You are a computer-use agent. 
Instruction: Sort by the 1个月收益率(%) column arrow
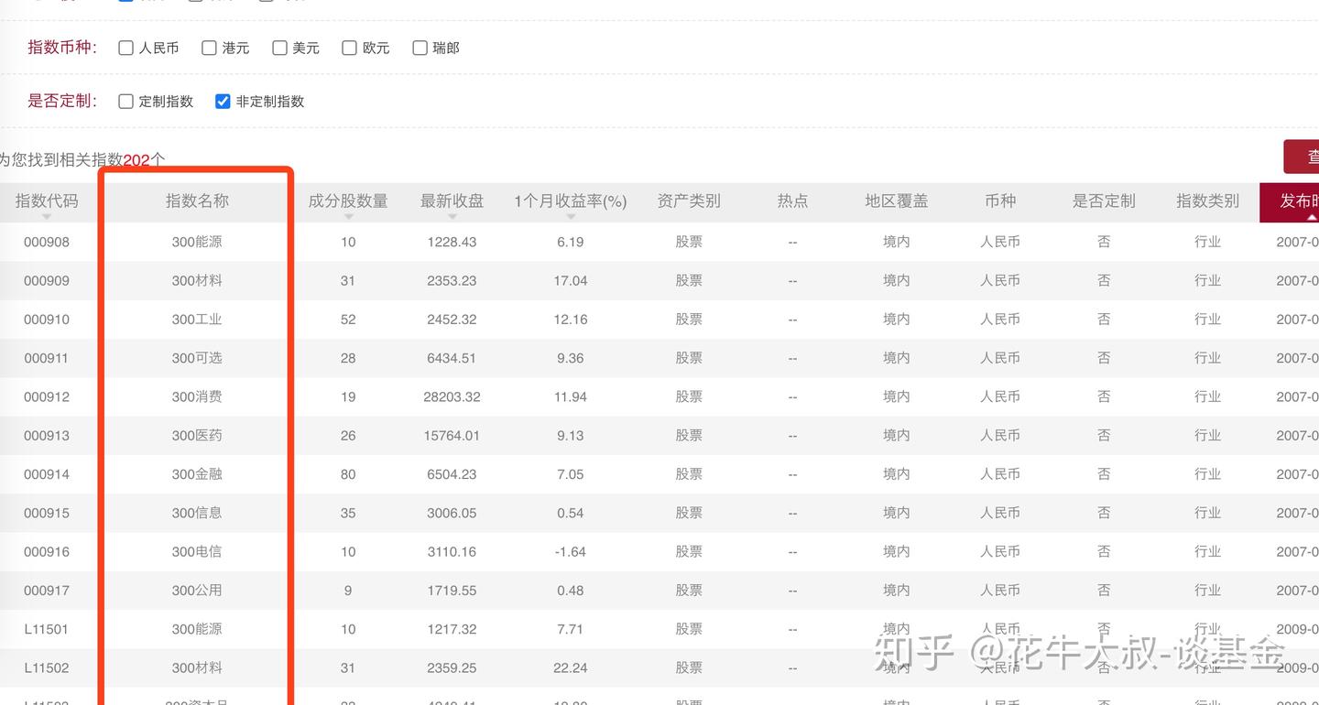(x=570, y=217)
